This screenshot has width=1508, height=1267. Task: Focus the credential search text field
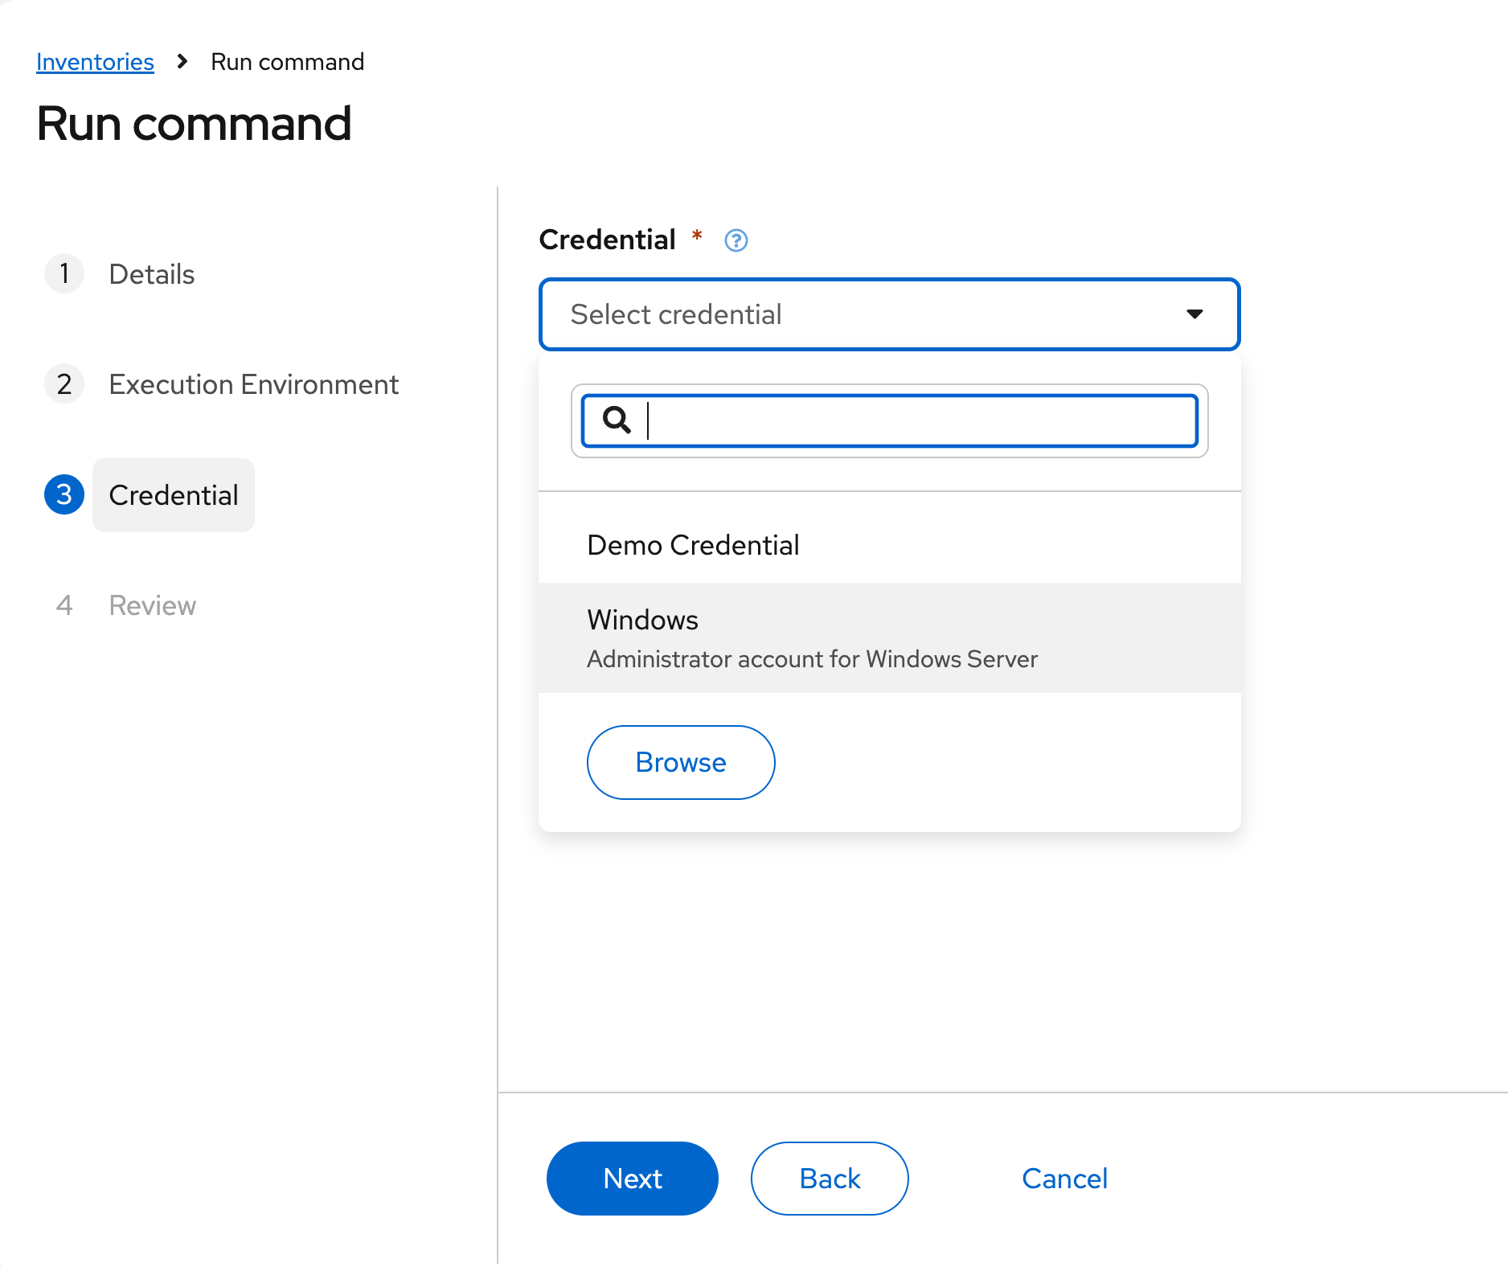click(916, 420)
